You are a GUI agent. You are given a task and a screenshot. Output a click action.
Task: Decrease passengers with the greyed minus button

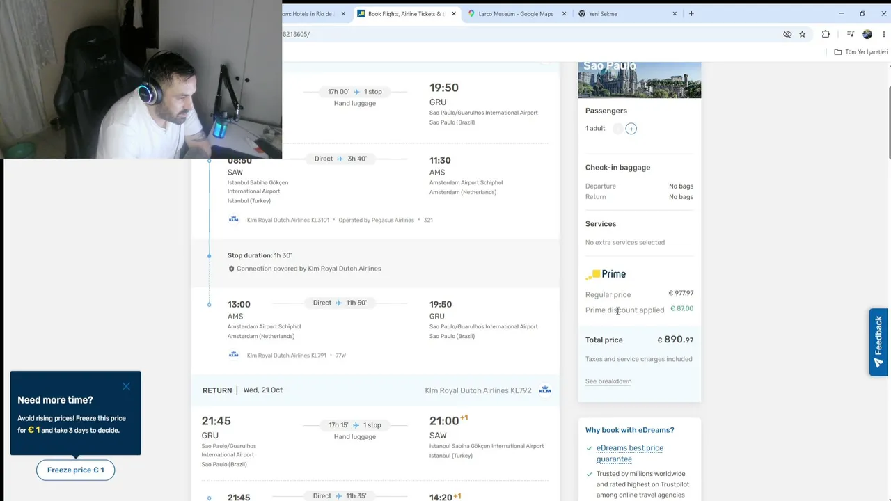pos(617,129)
